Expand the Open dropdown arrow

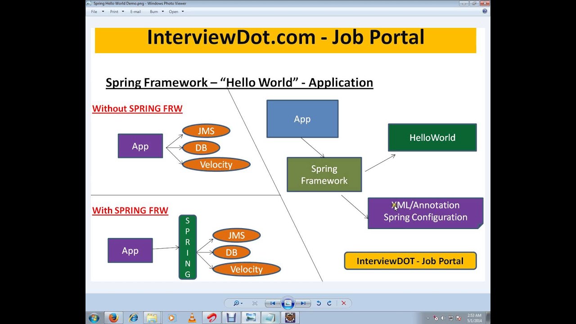click(183, 12)
